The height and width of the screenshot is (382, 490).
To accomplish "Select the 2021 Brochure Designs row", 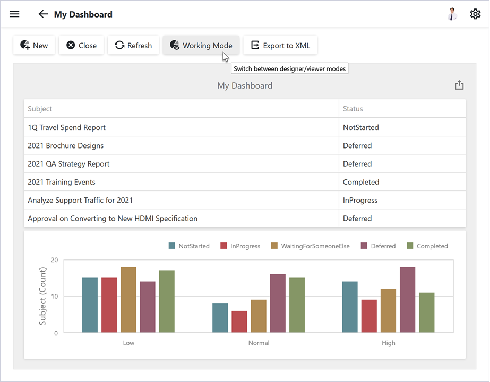I will (245, 145).
